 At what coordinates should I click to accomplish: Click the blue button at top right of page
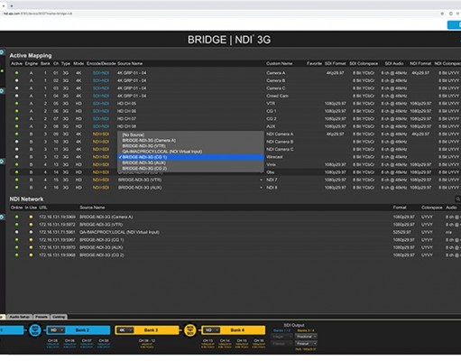coord(454,25)
